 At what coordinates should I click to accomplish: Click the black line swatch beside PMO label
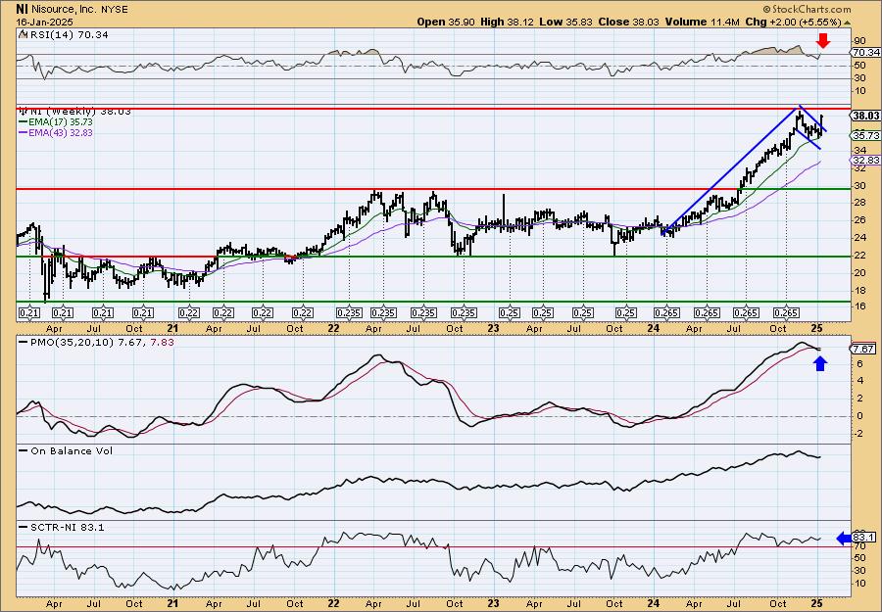pyautogui.click(x=24, y=341)
